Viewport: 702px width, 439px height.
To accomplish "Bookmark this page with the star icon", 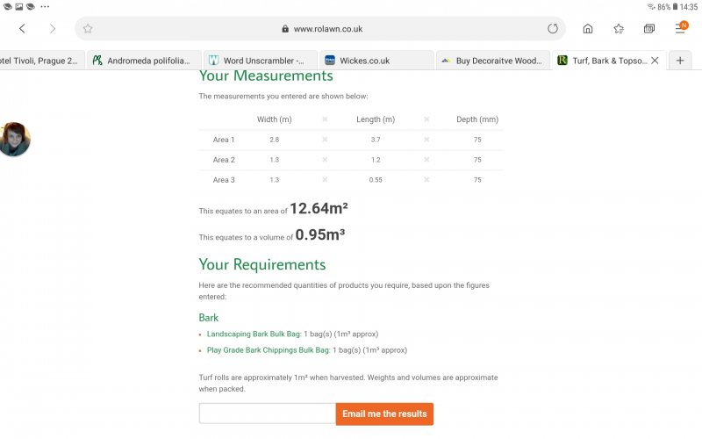I will point(88,29).
